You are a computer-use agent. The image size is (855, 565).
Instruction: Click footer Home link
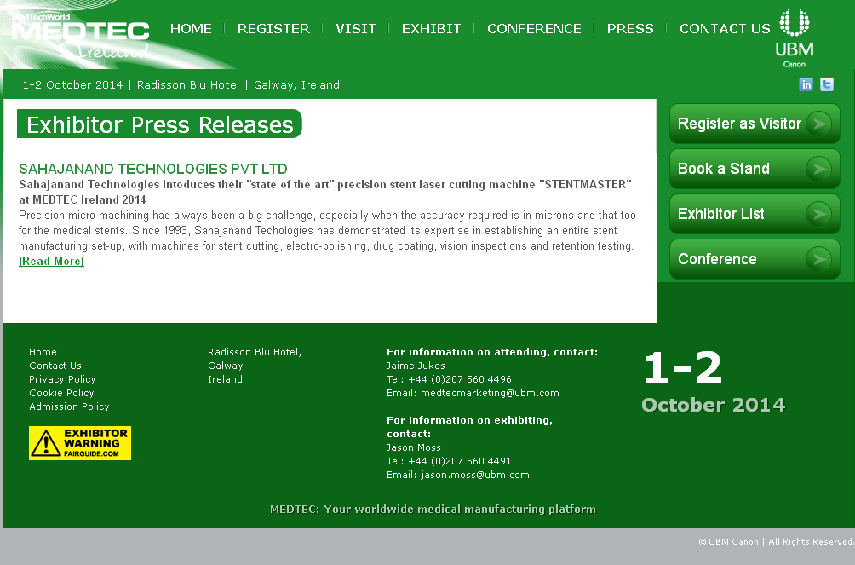(43, 352)
